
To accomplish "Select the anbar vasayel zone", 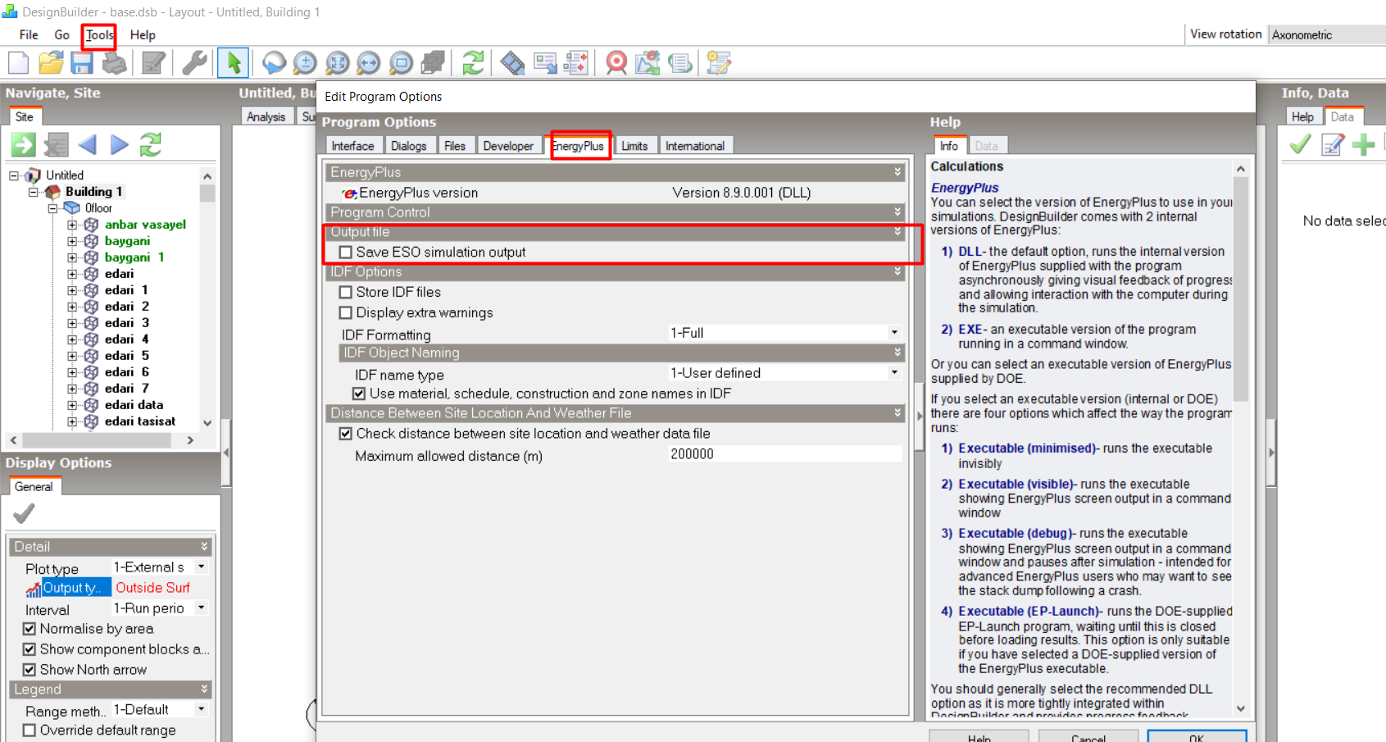I will tap(145, 225).
